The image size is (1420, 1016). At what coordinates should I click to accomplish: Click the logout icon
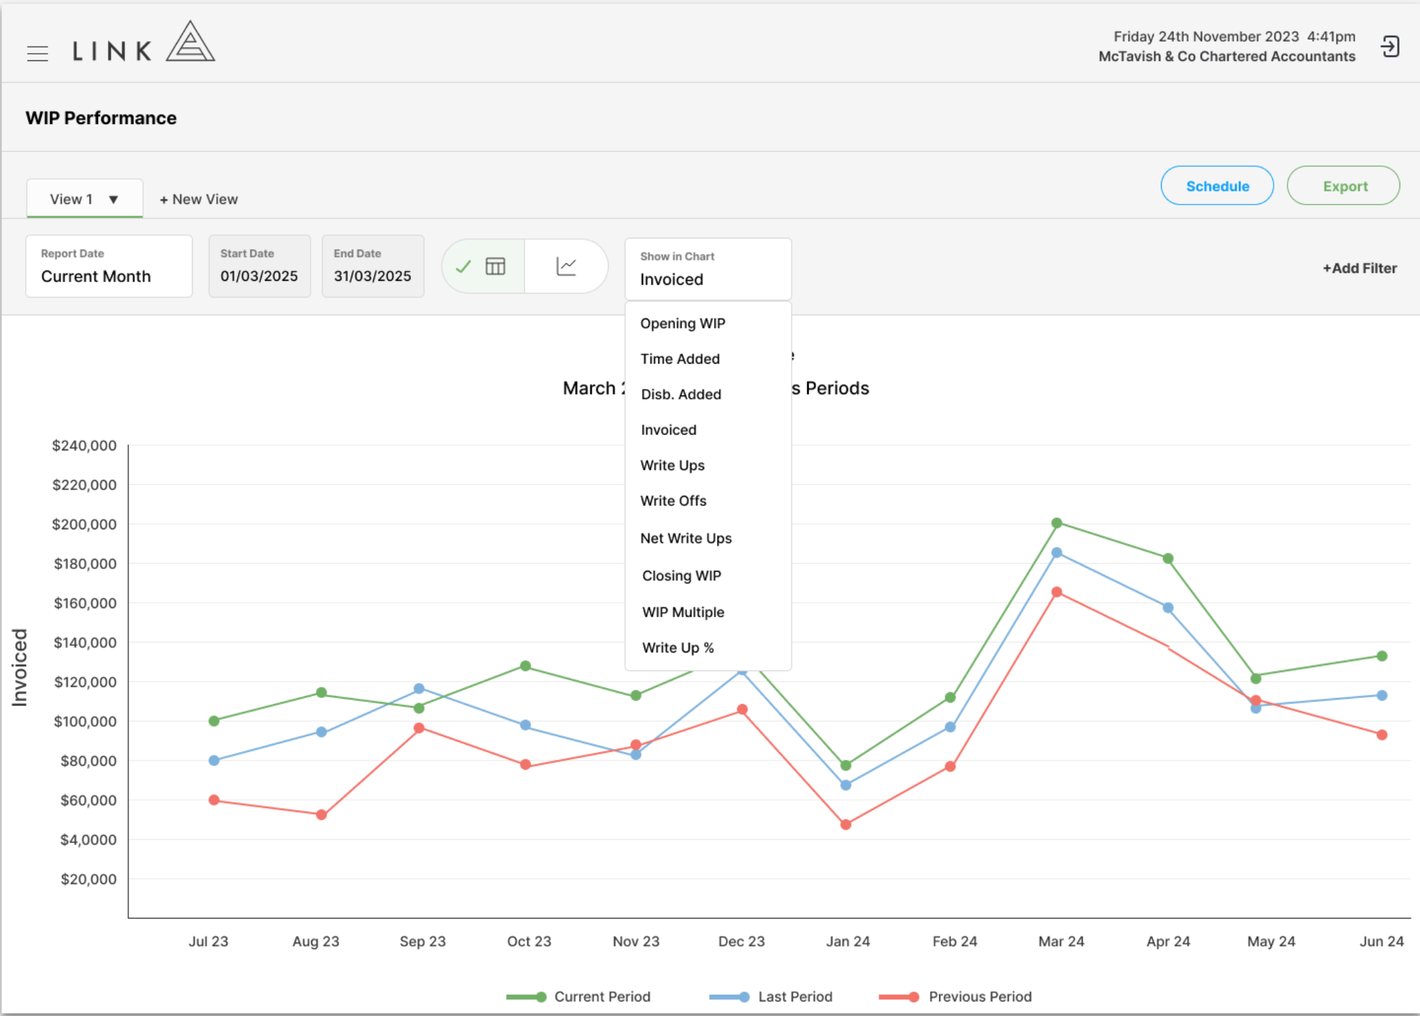(1390, 47)
